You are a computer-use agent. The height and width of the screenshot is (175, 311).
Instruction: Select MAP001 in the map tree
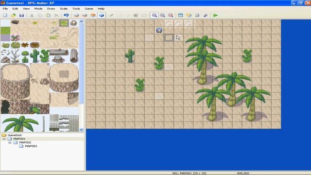pyautogui.click(x=19, y=139)
